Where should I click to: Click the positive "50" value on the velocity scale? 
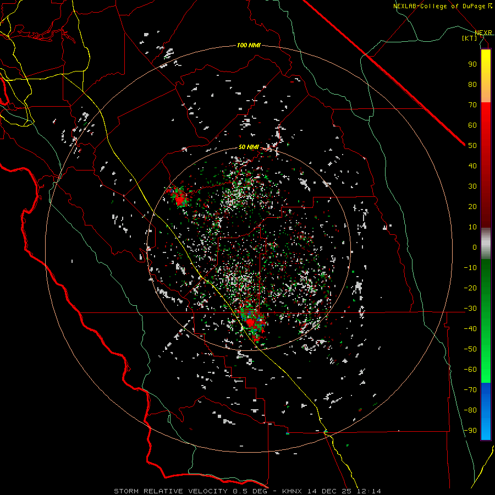472,146
